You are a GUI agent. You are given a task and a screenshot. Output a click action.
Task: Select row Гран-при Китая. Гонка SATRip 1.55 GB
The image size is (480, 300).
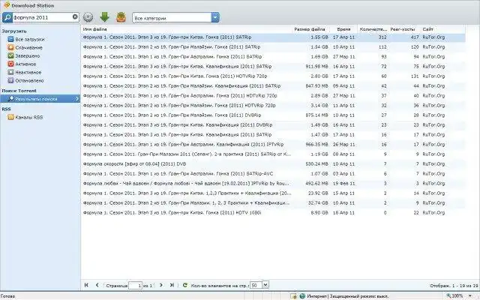[x=273, y=37]
